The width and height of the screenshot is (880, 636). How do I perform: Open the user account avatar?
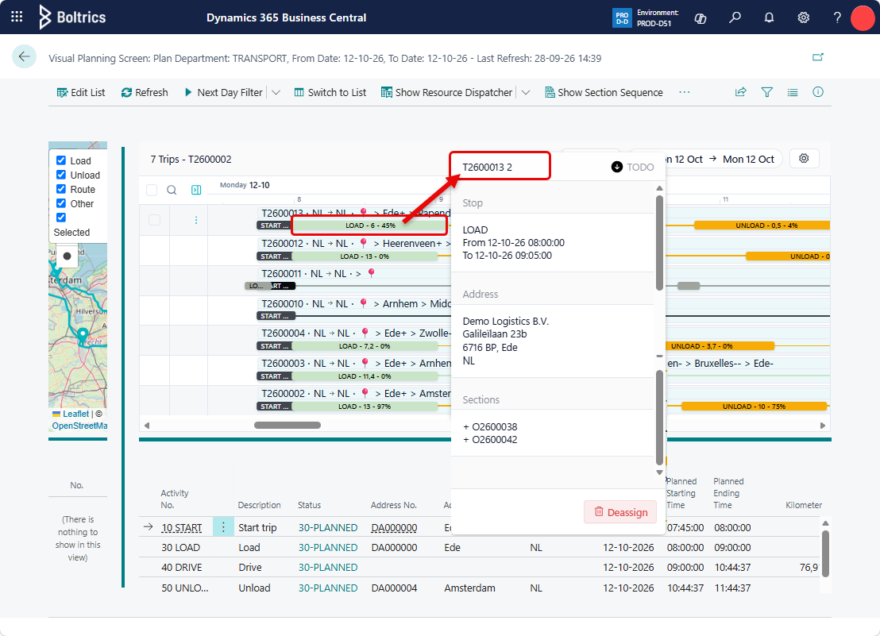[863, 18]
